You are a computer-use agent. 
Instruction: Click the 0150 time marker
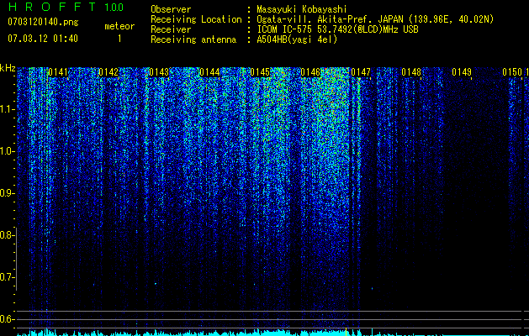click(512, 72)
